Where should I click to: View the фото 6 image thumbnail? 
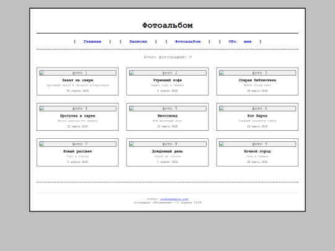point(257,108)
